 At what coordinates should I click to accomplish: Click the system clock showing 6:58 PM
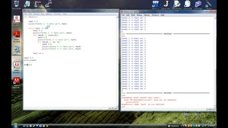(211, 126)
